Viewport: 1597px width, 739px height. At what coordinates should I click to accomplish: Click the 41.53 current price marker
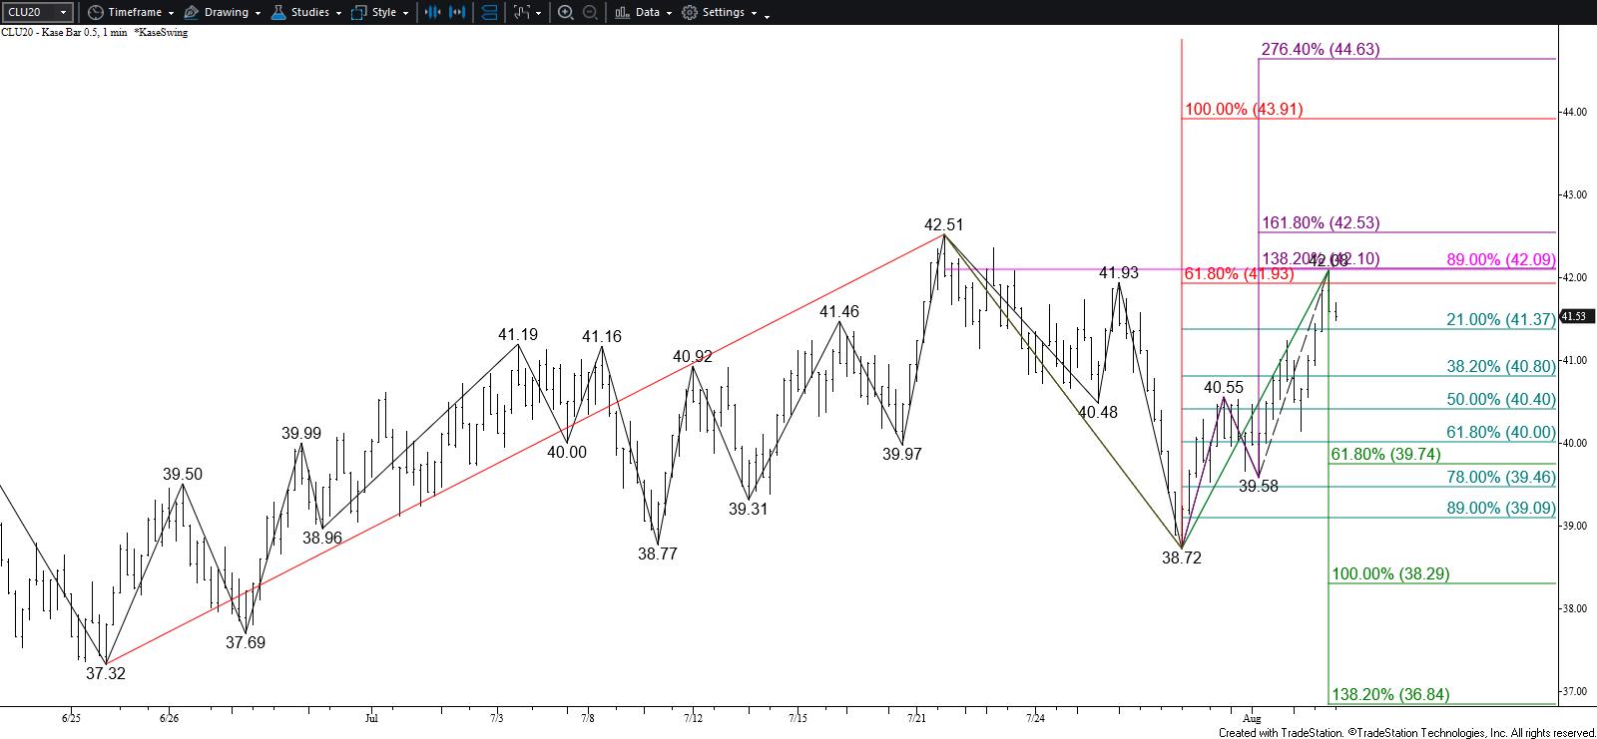1577,316
